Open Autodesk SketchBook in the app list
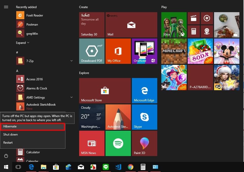Viewport: 244px width, 172px height. pyautogui.click(x=44, y=106)
